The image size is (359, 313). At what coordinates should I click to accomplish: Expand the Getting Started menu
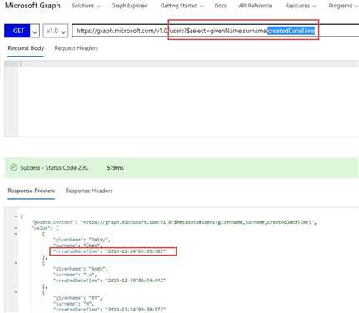[x=182, y=6]
